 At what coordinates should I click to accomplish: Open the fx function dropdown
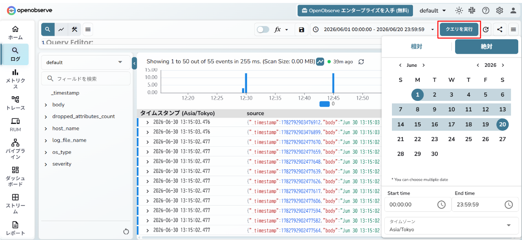(x=282, y=29)
